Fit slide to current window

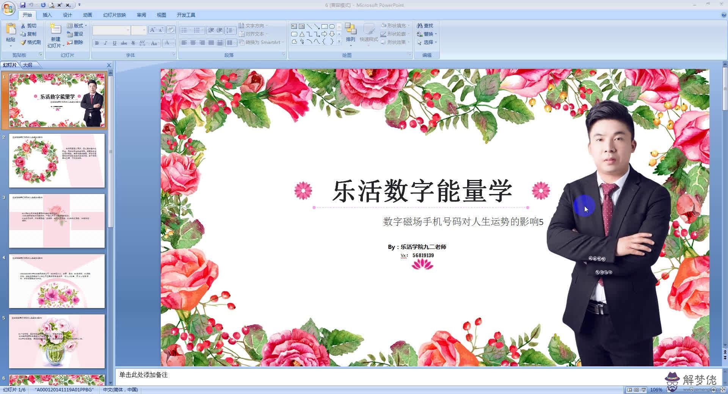(x=723, y=390)
